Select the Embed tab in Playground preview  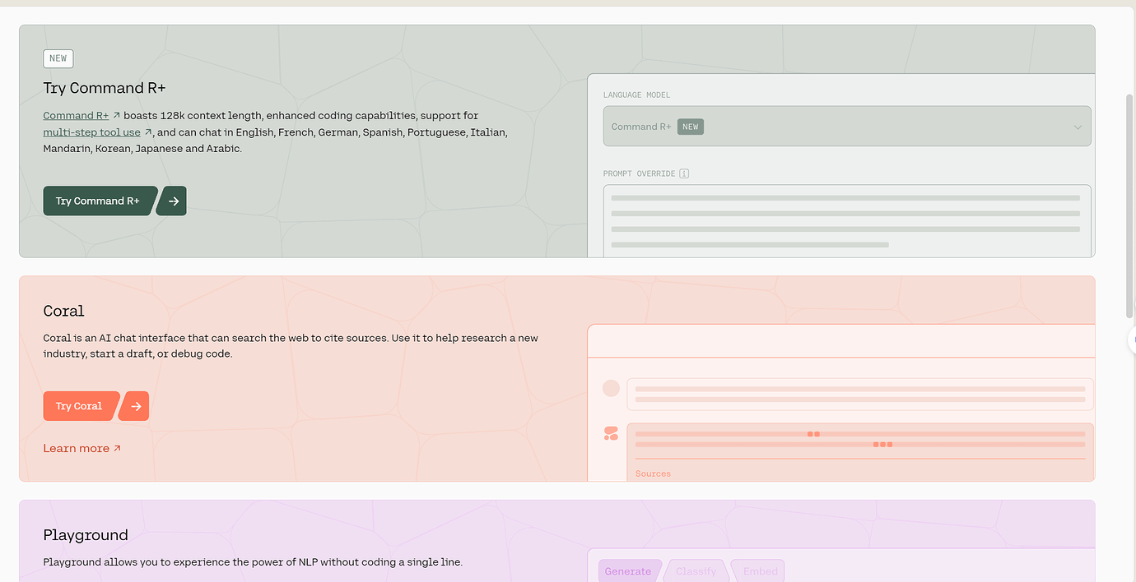(759, 571)
